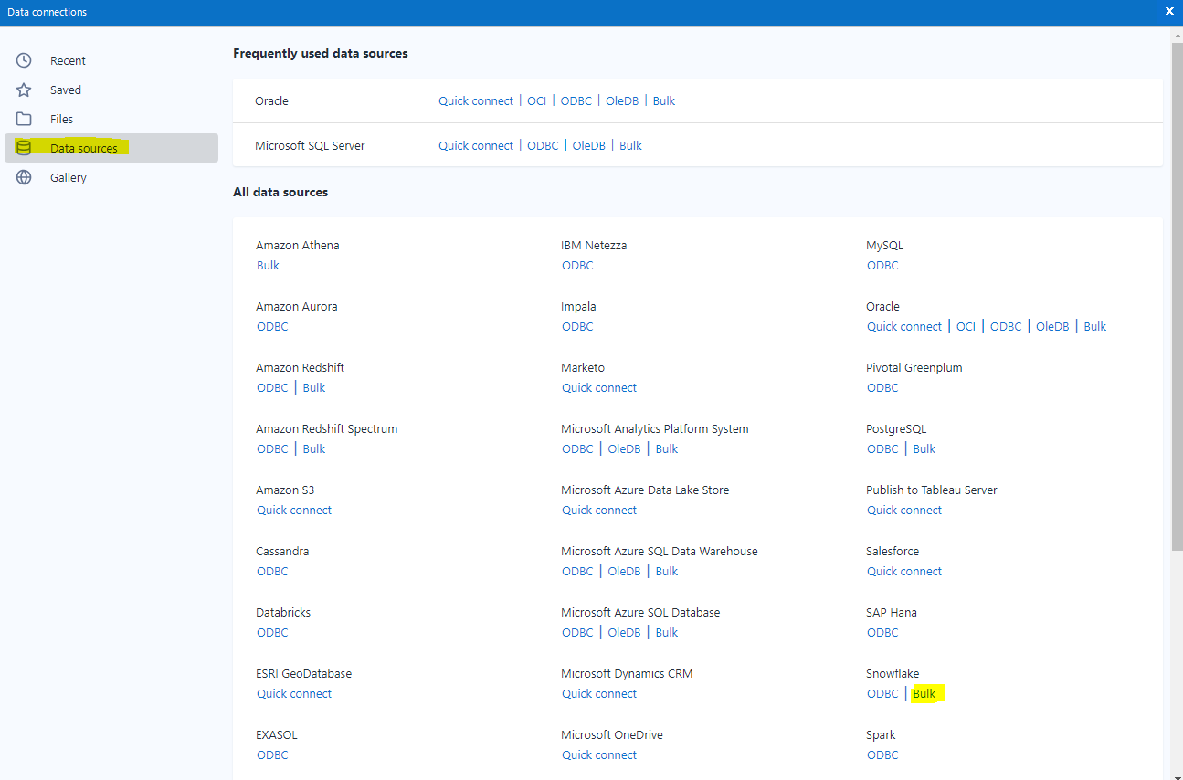Select ODBC under Microsoft Analytics Platform System
This screenshot has height=780, width=1183.
[x=577, y=448]
